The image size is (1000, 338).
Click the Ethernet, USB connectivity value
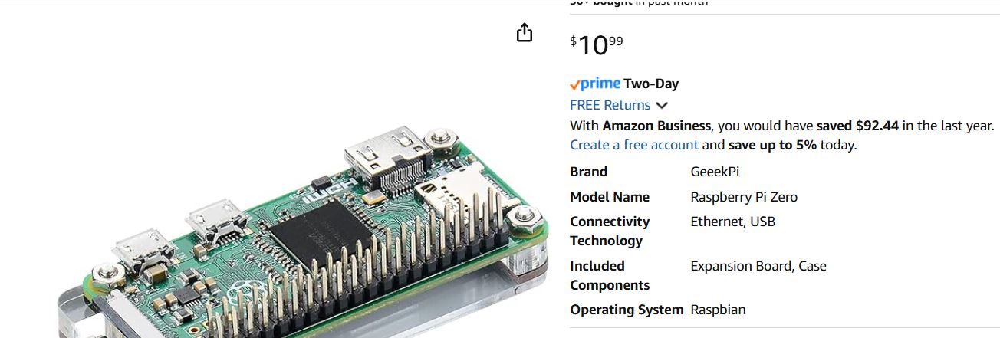pos(733,222)
